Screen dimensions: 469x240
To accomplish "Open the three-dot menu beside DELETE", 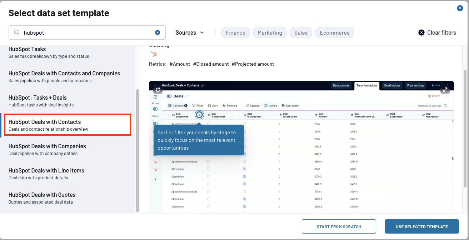I will [x=446, y=96].
